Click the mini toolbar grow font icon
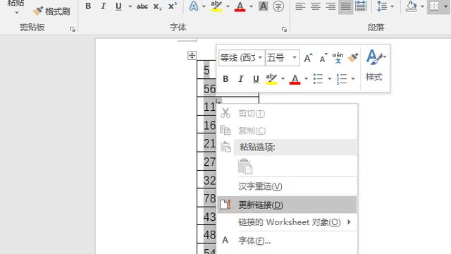451x254 pixels. click(309, 58)
